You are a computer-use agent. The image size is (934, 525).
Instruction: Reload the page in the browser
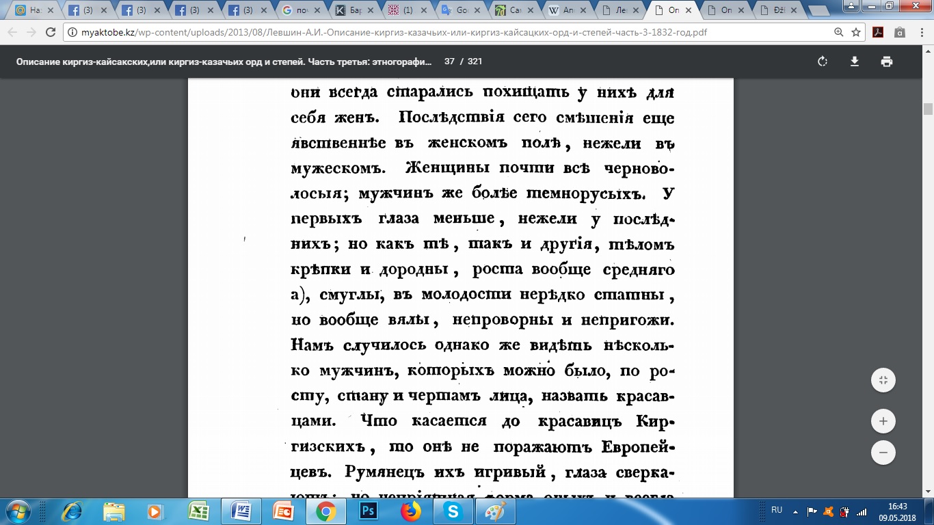coord(50,32)
